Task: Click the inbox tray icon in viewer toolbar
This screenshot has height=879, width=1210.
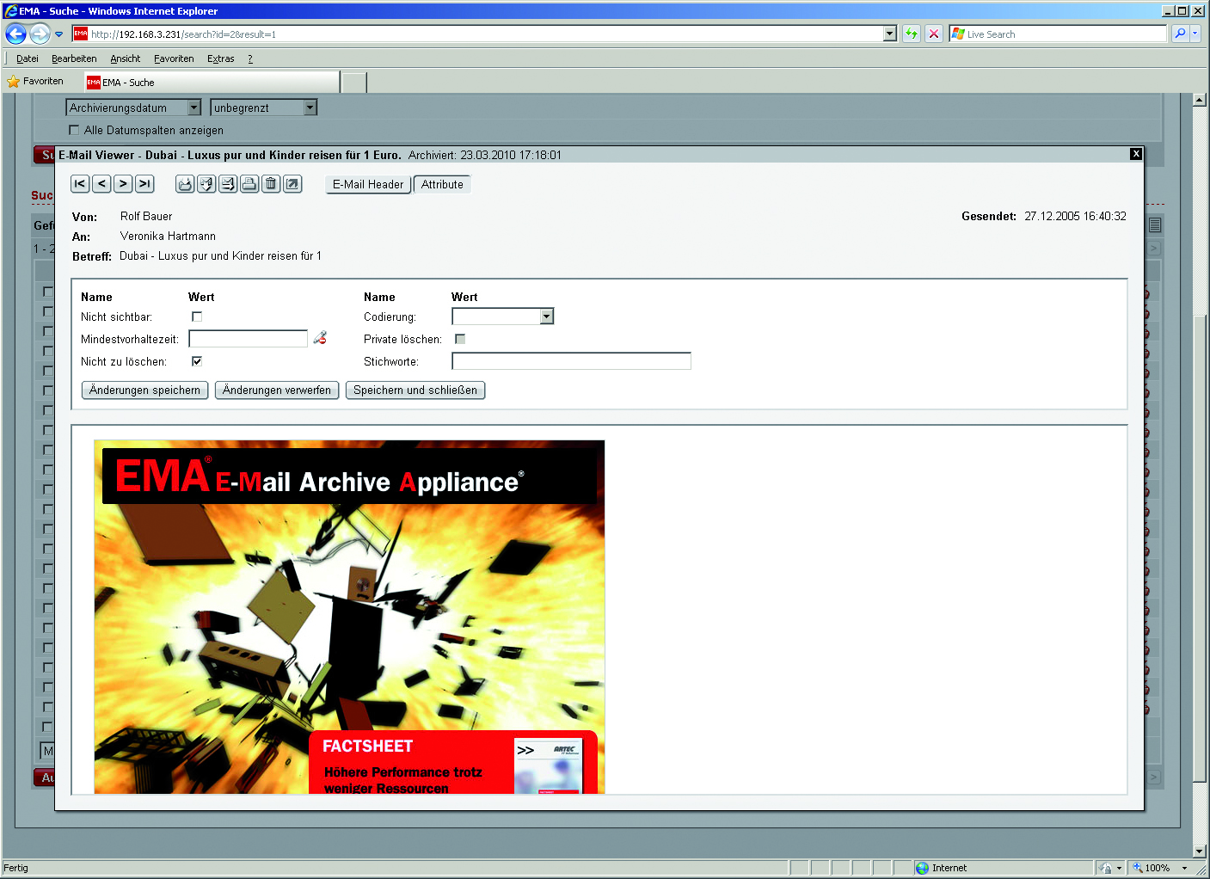Action: point(185,184)
